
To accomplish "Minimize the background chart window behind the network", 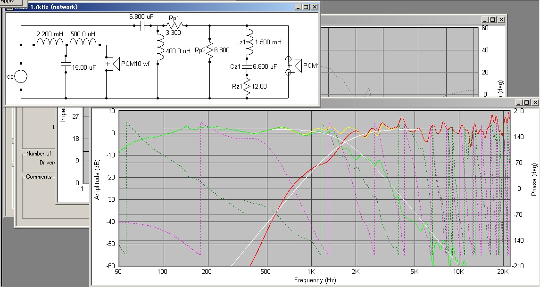I will point(485,20).
